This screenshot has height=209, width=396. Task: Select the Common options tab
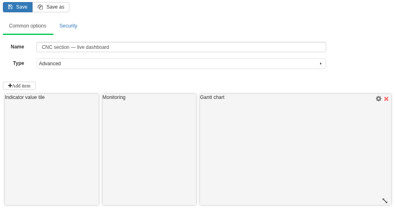point(28,26)
